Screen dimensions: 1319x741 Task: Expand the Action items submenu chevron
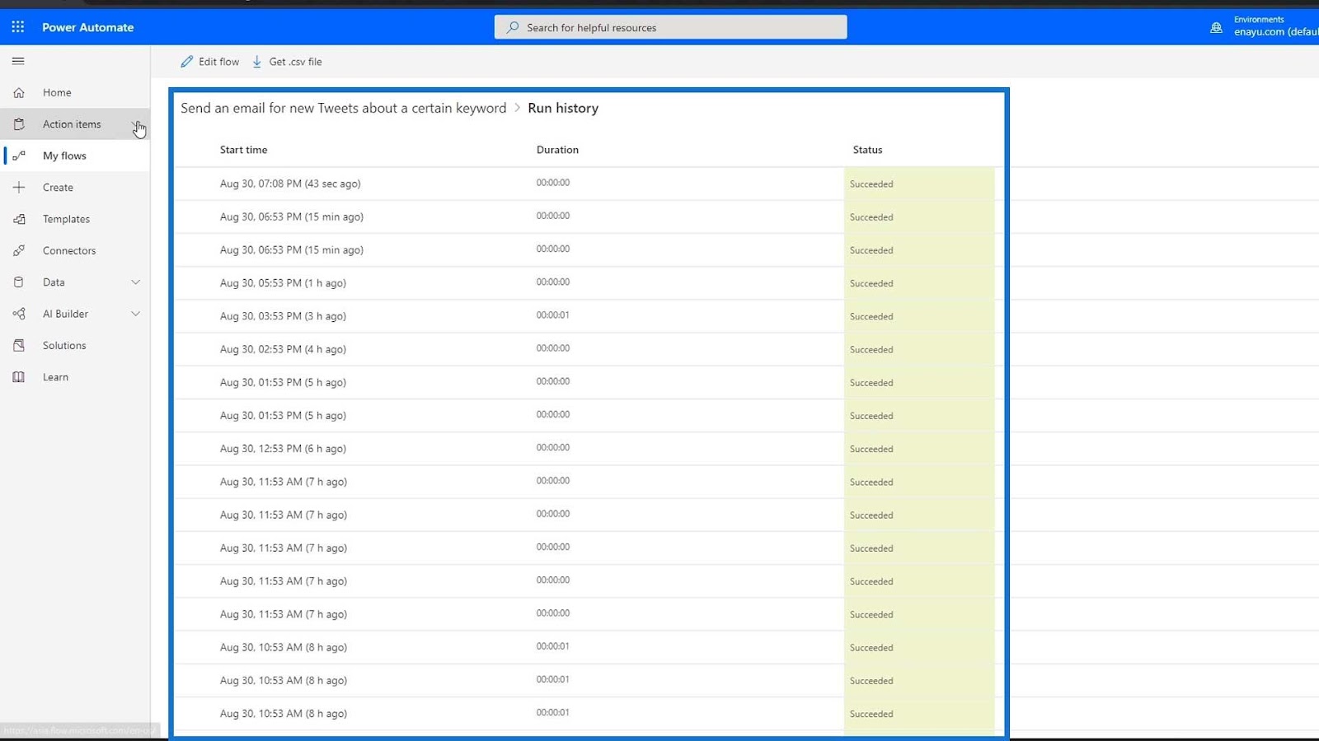tap(136, 124)
